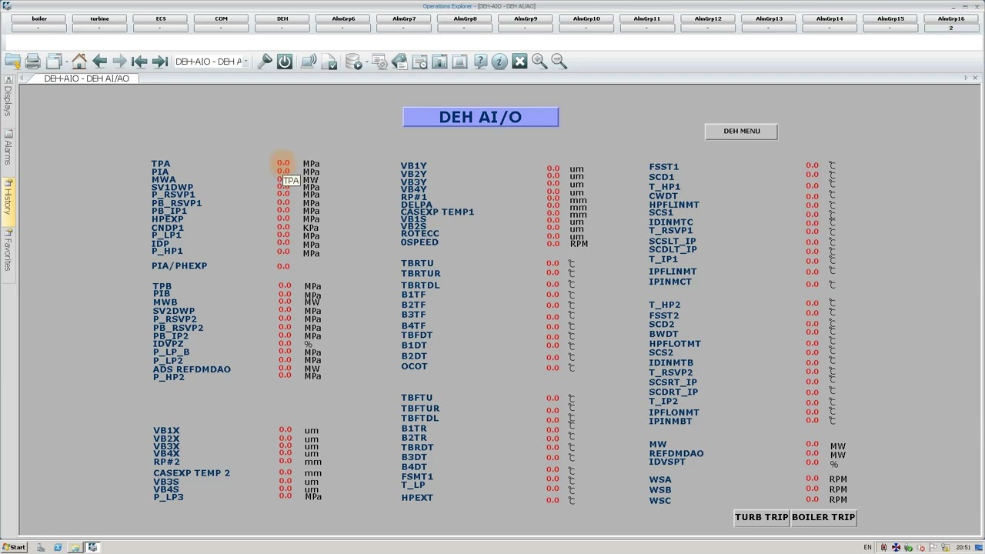Click the TURB TRIP button

point(761,517)
